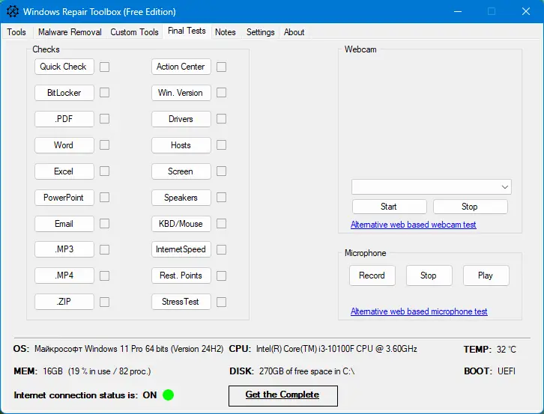Open the About tab
Image resolution: width=544 pixels, height=414 pixels.
pos(294,32)
